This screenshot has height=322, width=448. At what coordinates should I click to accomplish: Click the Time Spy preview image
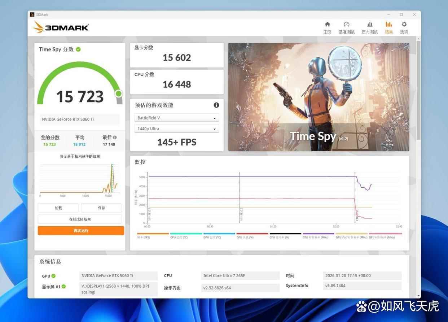[x=319, y=97]
